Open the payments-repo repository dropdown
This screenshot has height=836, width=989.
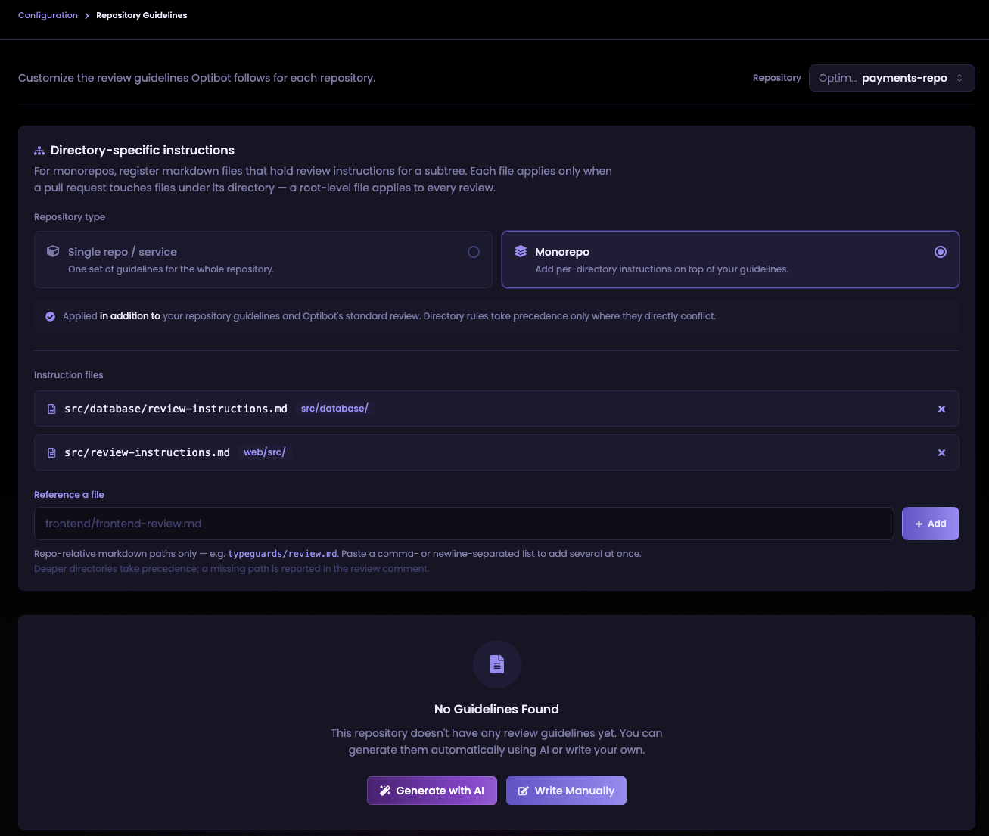tap(891, 78)
